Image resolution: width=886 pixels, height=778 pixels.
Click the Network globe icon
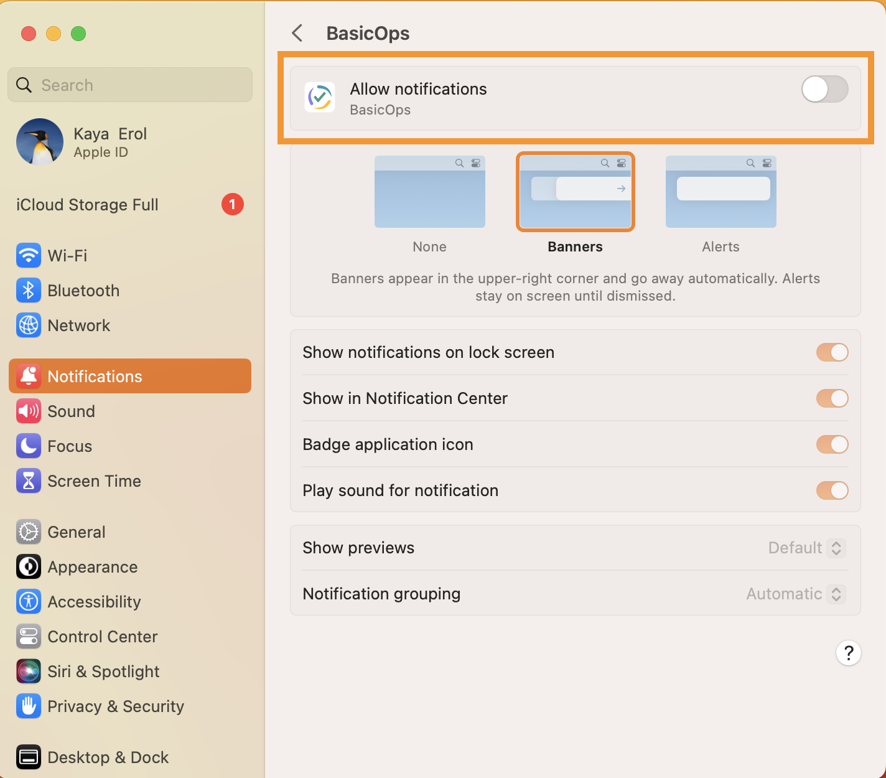pyautogui.click(x=29, y=326)
